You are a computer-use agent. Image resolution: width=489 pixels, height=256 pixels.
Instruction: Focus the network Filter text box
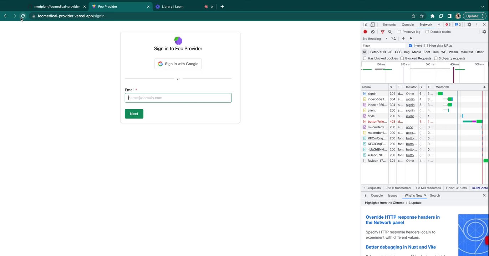[384, 46]
